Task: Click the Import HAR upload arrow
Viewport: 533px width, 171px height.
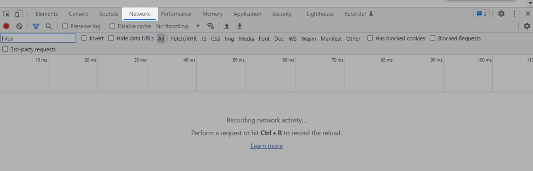Action: point(227,26)
